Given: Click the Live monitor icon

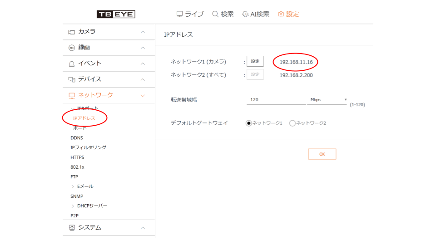Looking at the screenshot, I should (180, 14).
